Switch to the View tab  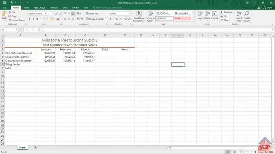point(86,8)
